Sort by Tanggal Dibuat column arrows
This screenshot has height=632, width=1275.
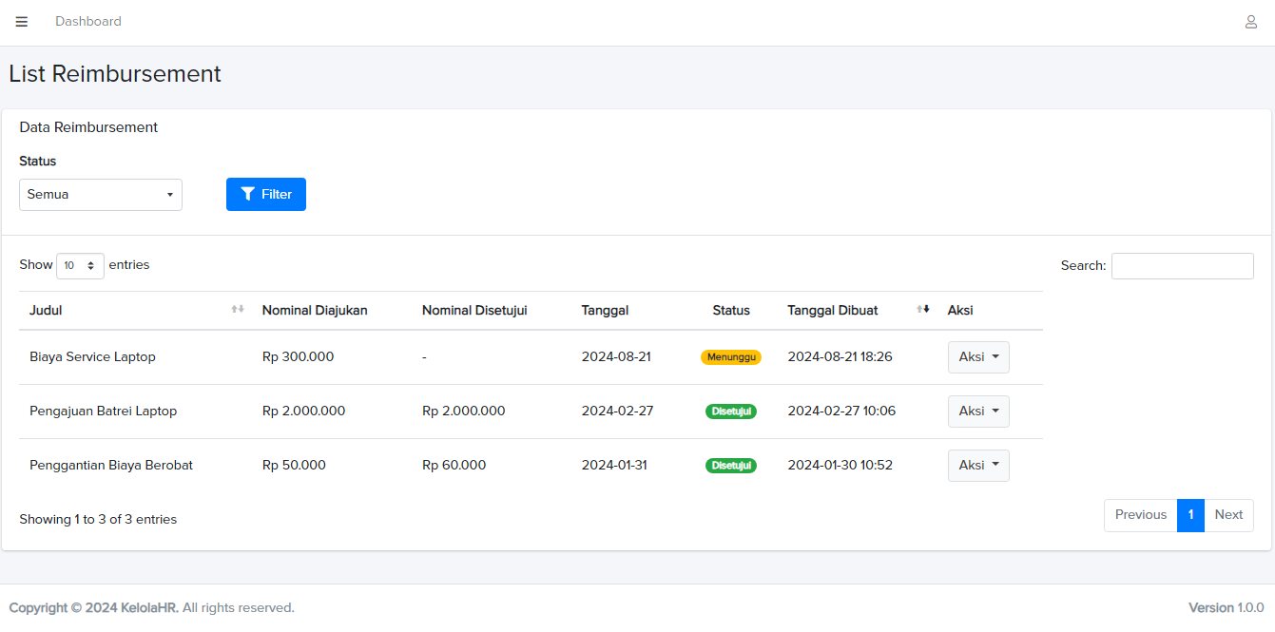tap(922, 310)
